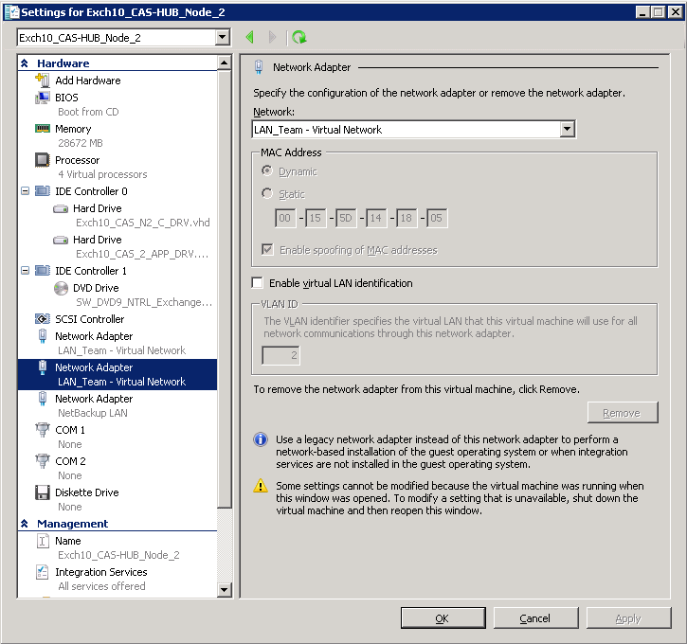Select the Static MAC address radio button

coord(267,194)
